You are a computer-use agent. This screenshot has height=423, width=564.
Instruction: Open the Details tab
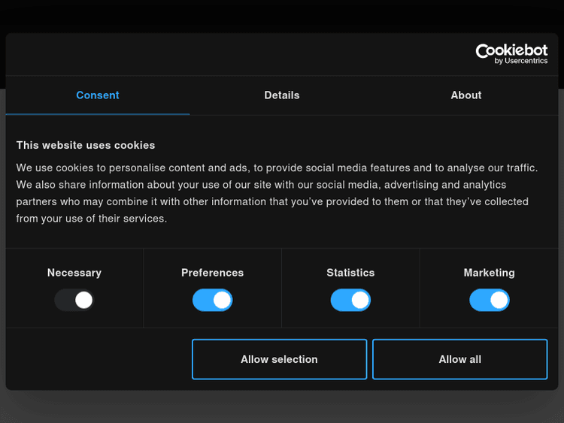click(282, 95)
